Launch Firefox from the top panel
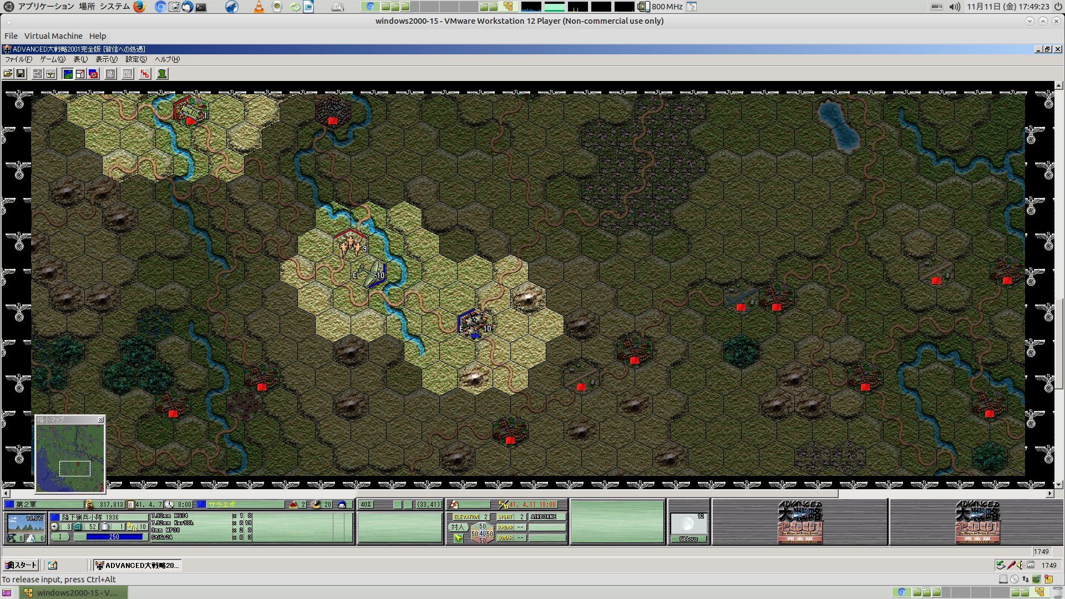1065x599 pixels. [x=139, y=7]
